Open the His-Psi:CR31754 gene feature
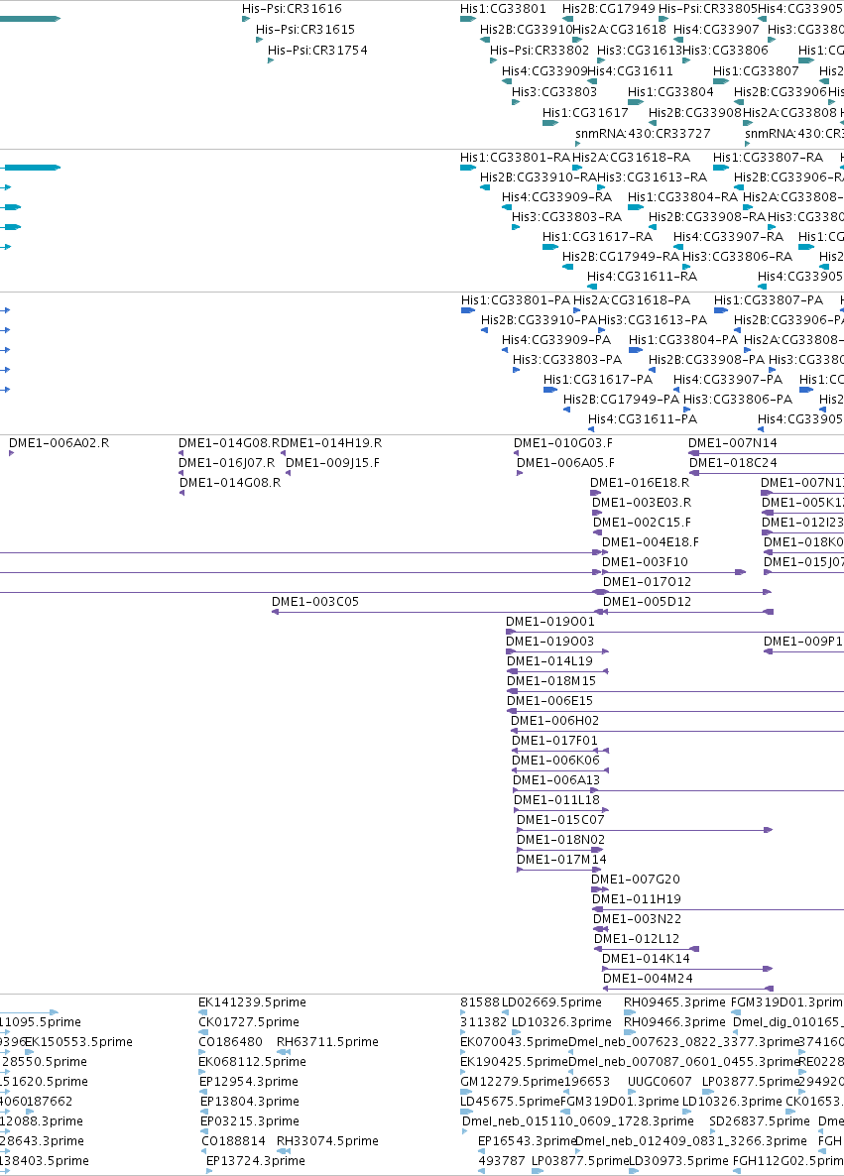The image size is (844, 1176). coord(317,51)
